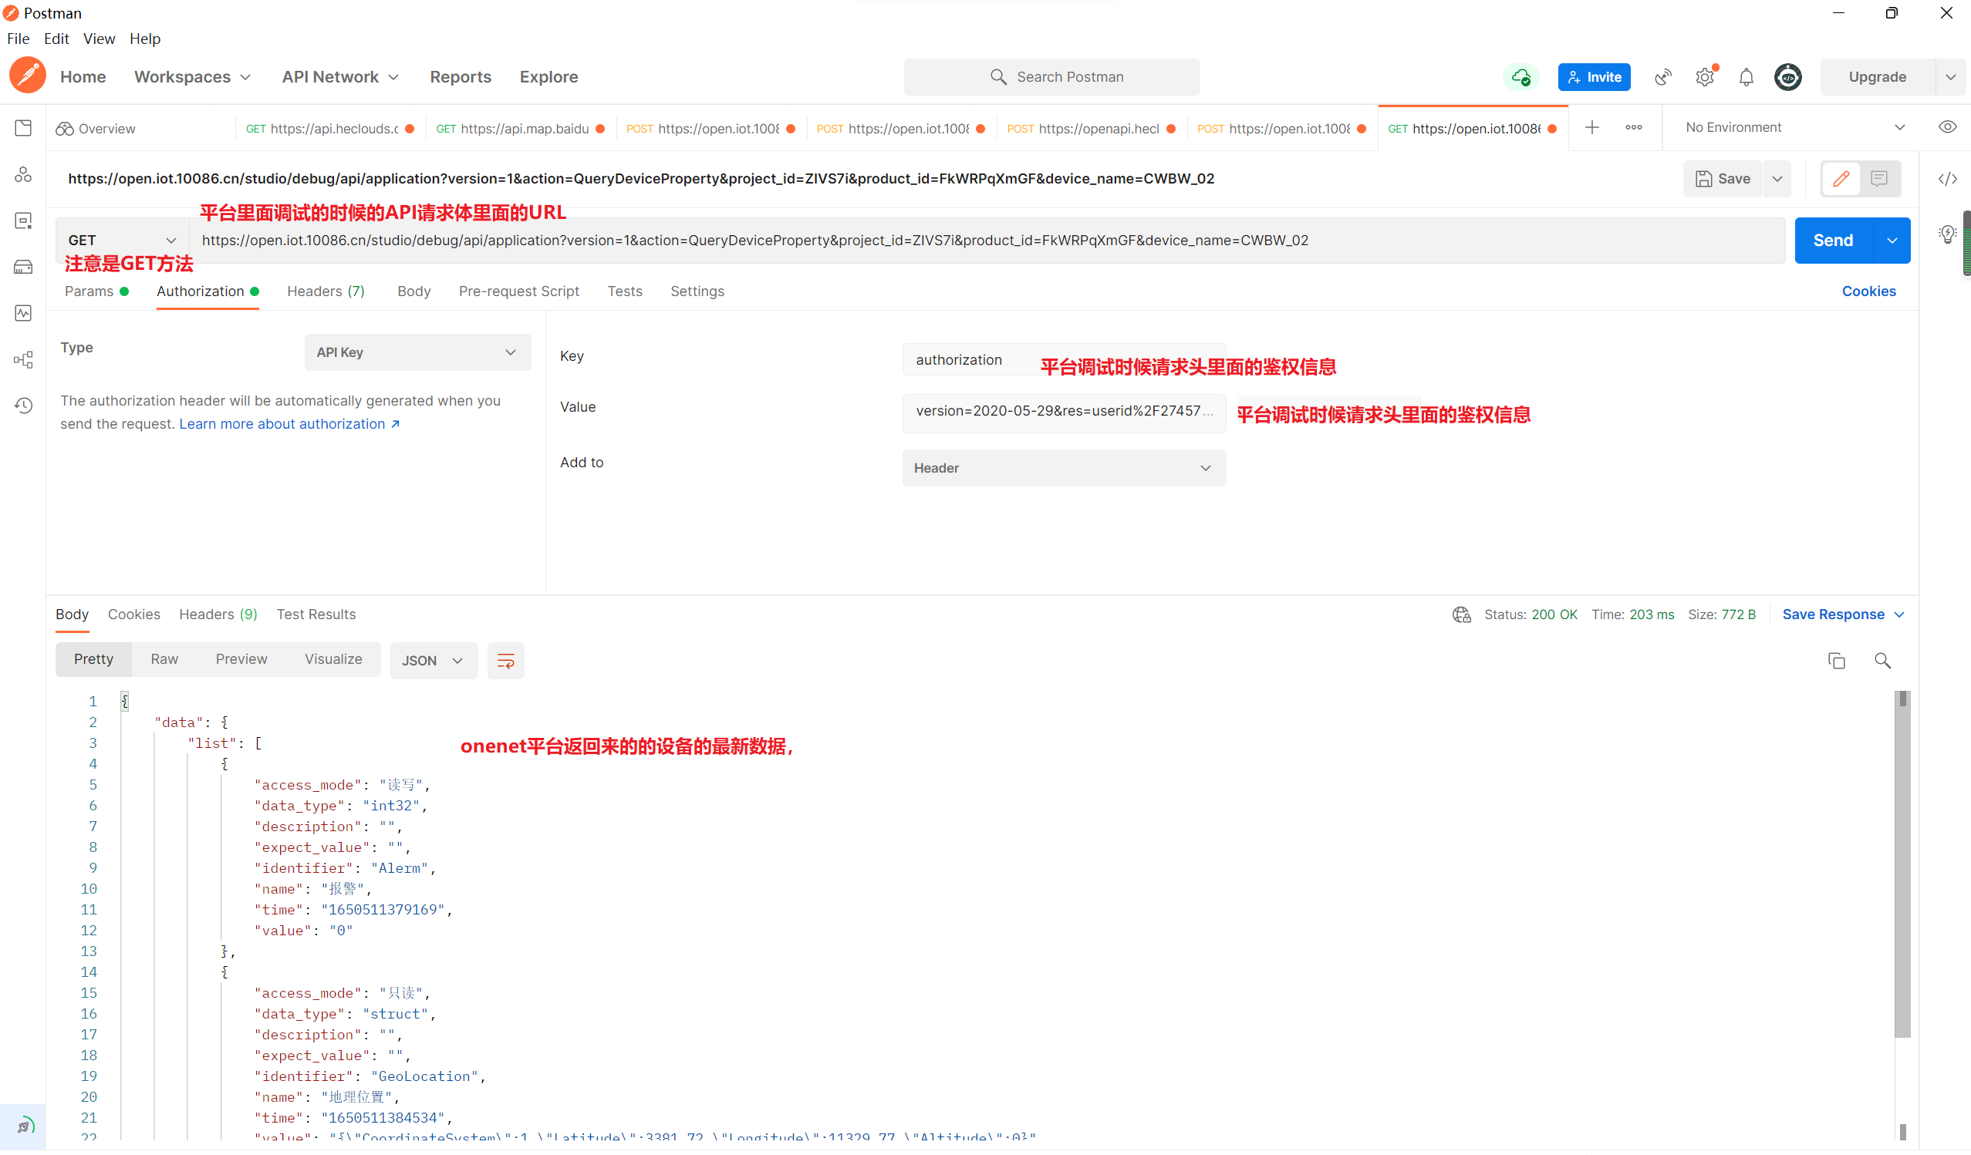Open the Mock Servers sidebar icon

point(23,268)
